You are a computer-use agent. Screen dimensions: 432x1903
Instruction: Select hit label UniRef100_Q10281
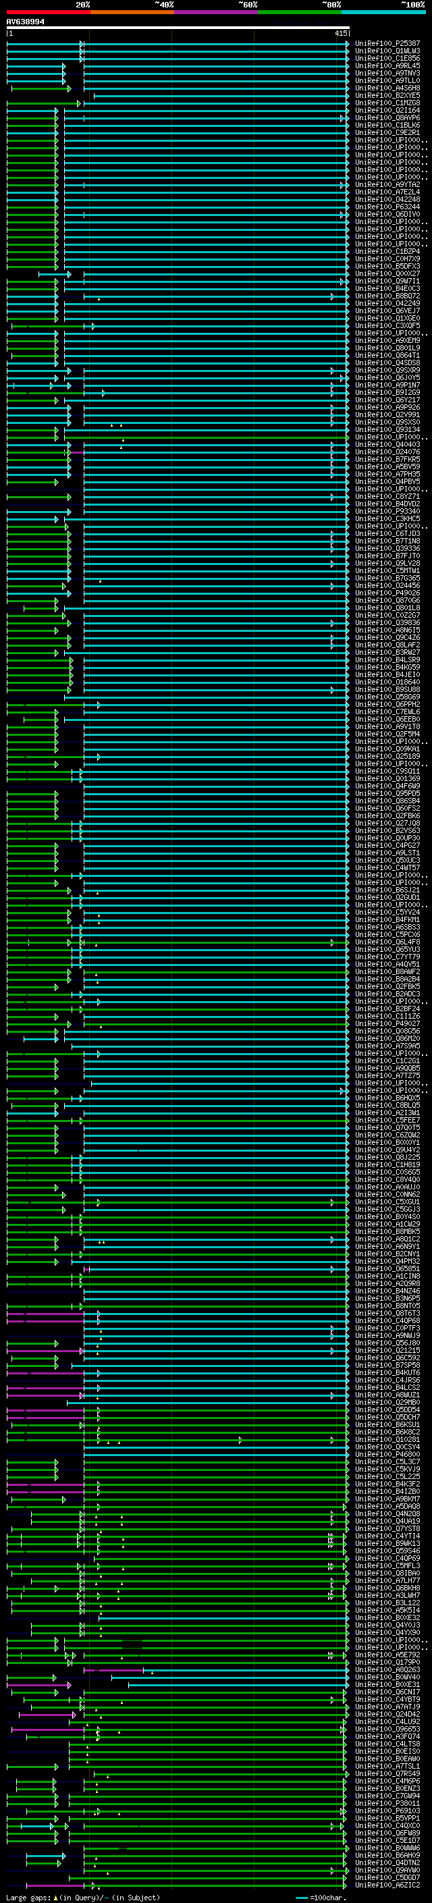[x=387, y=1439]
